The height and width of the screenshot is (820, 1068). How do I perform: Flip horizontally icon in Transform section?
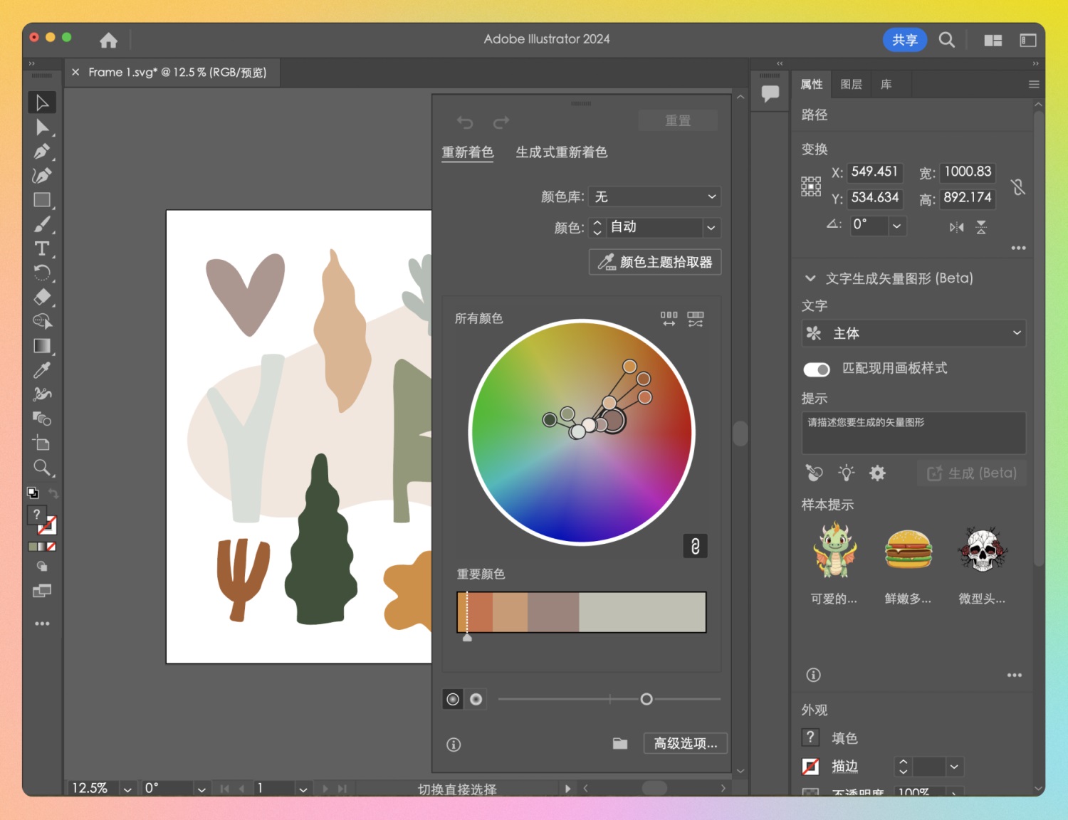pos(956,227)
